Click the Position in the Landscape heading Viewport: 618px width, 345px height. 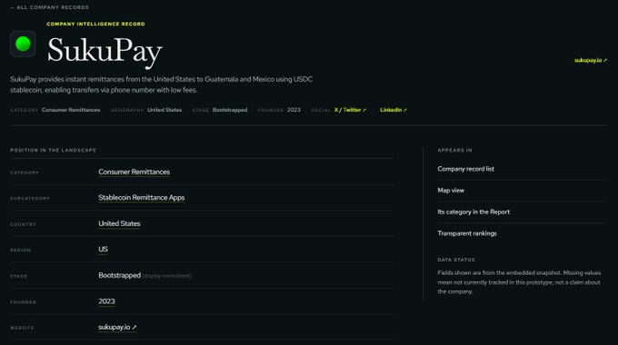[x=54, y=151]
